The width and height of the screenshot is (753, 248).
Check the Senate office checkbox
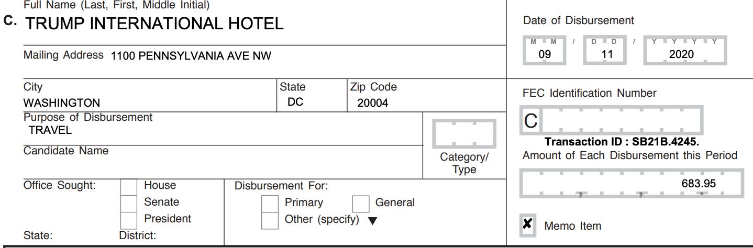pos(129,203)
